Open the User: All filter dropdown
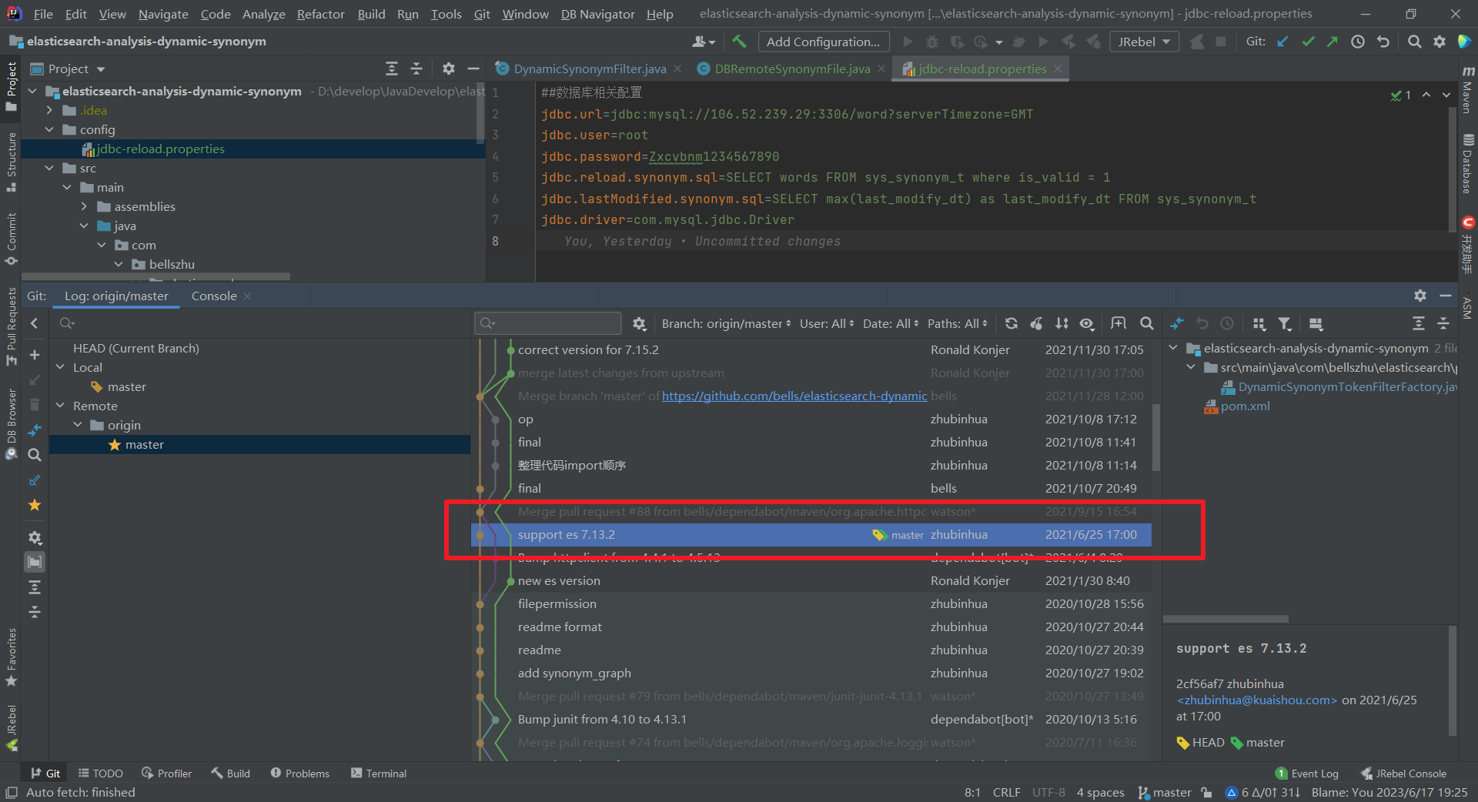The image size is (1478, 802). pos(827,323)
